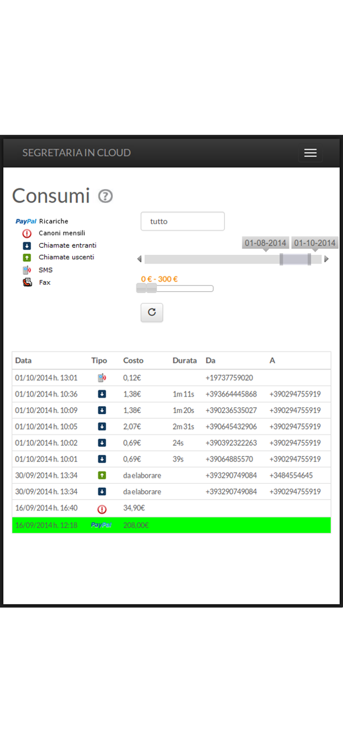The width and height of the screenshot is (343, 743).
Task: Click the 16/09/2014 h. 12:18 date cell
Action: 46,525
